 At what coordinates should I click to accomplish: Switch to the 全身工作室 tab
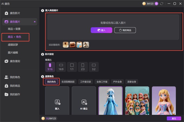point(102,82)
